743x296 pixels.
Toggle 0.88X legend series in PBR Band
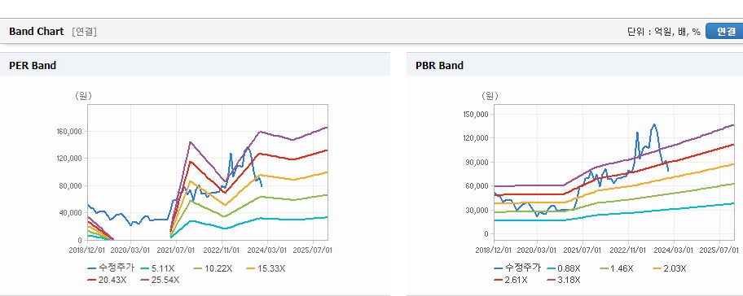[x=564, y=268]
